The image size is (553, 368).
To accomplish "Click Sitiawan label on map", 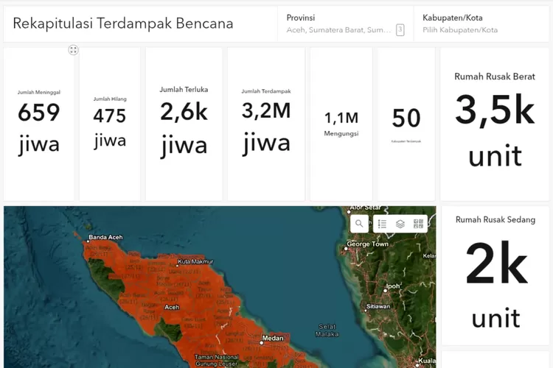I will click(x=378, y=306).
